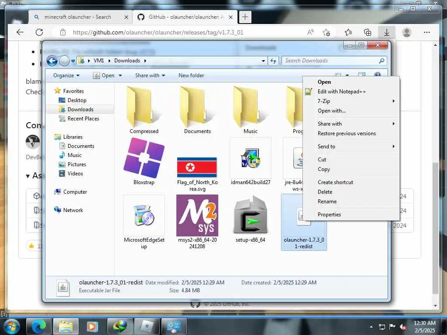Click the search magnifier in Search Downloads
Image resolution: width=447 pixels, height=335 pixels.
pyautogui.click(x=382, y=61)
